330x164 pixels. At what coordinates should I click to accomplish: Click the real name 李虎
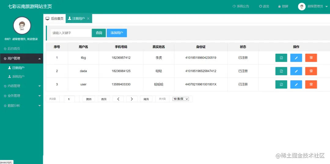(x=159, y=58)
